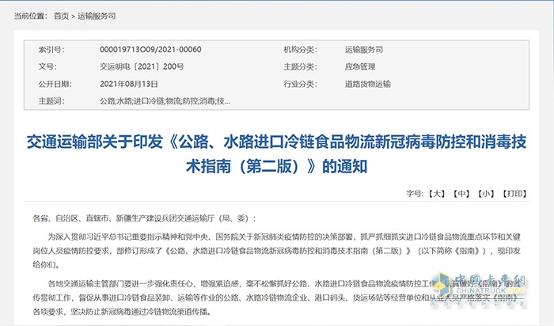Click the 机构分类 field label
The height and width of the screenshot is (326, 554).
tap(300, 49)
